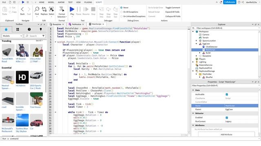The image size is (261, 146).
Task: Select the On Unhandled Exceptions option
Action: click(122, 16)
